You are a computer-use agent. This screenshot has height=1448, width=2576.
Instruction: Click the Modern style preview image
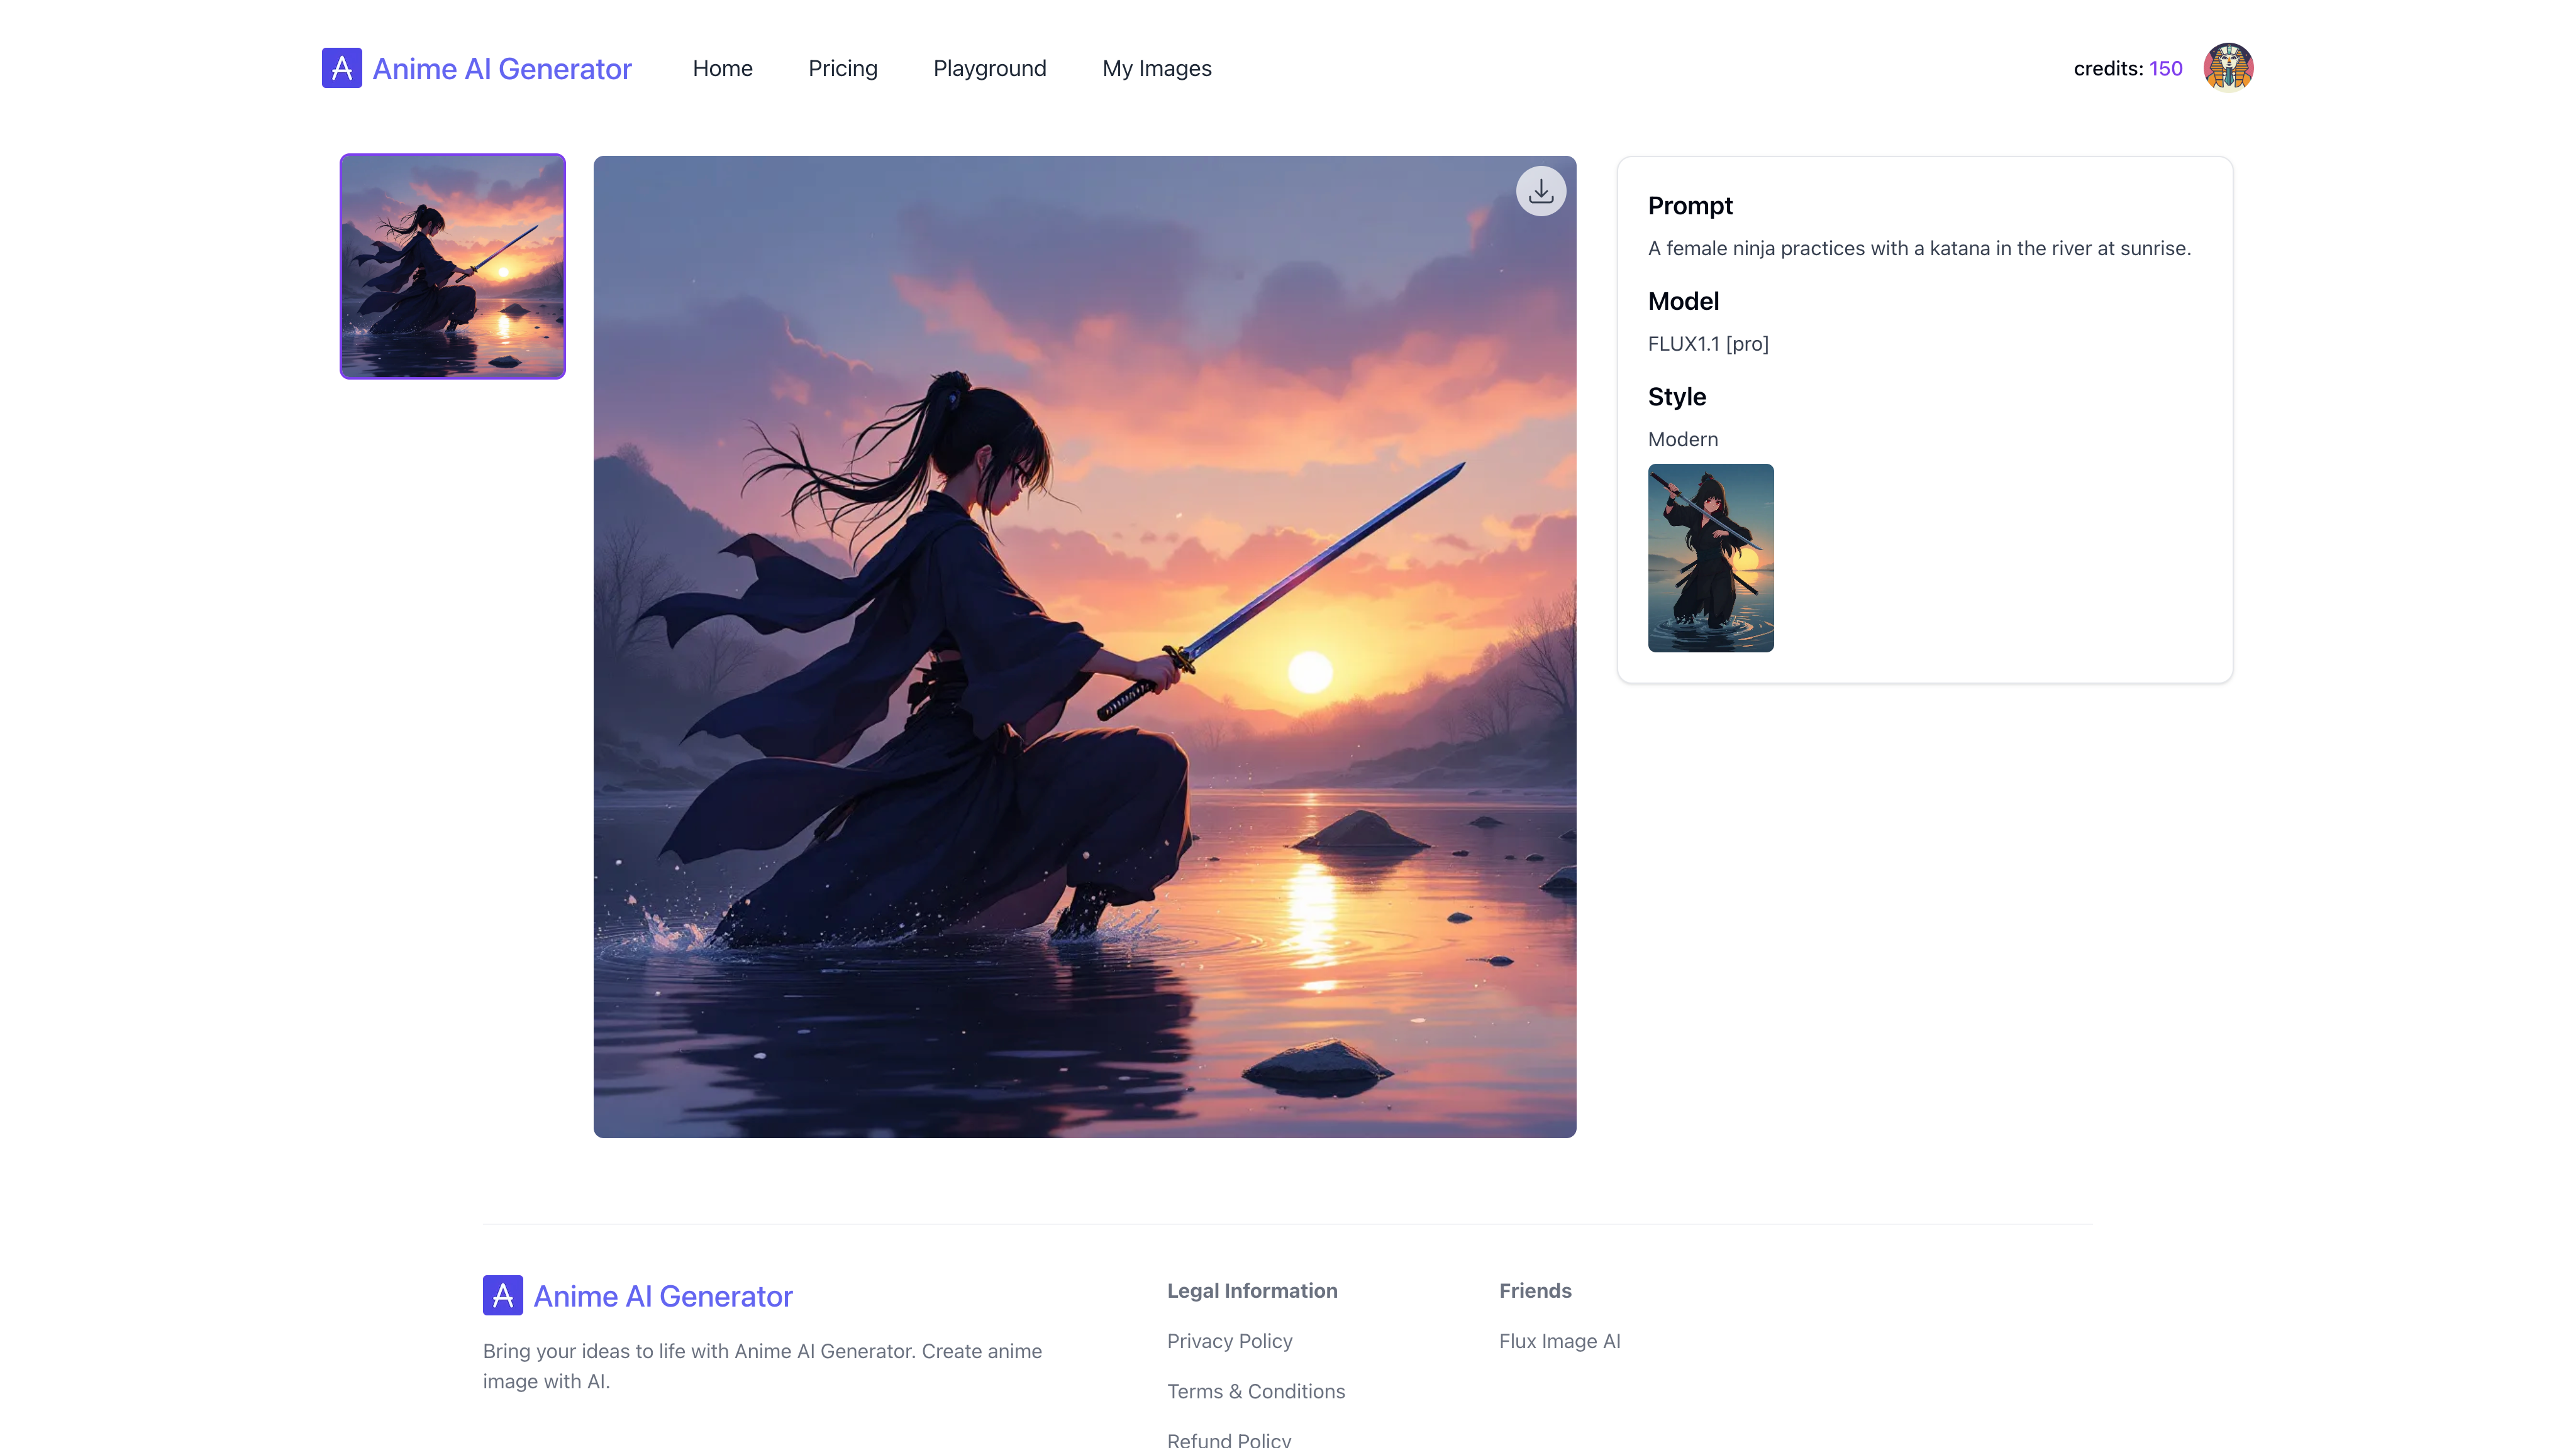(x=1710, y=557)
